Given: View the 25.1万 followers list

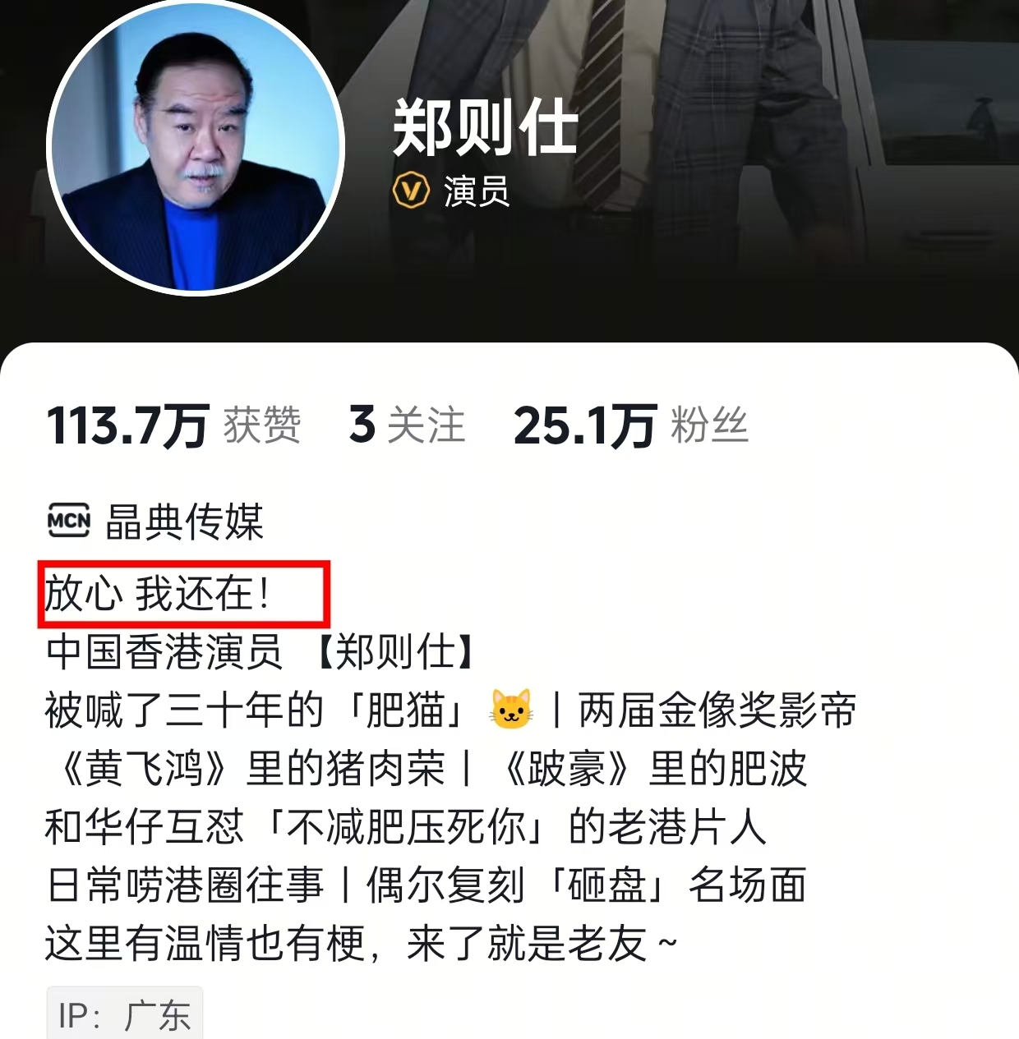Looking at the screenshot, I should [x=631, y=425].
